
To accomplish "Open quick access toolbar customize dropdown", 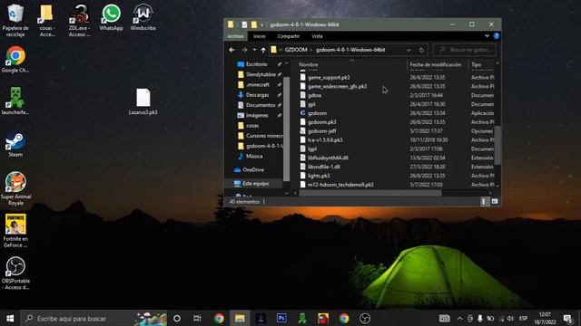I will pos(262,24).
